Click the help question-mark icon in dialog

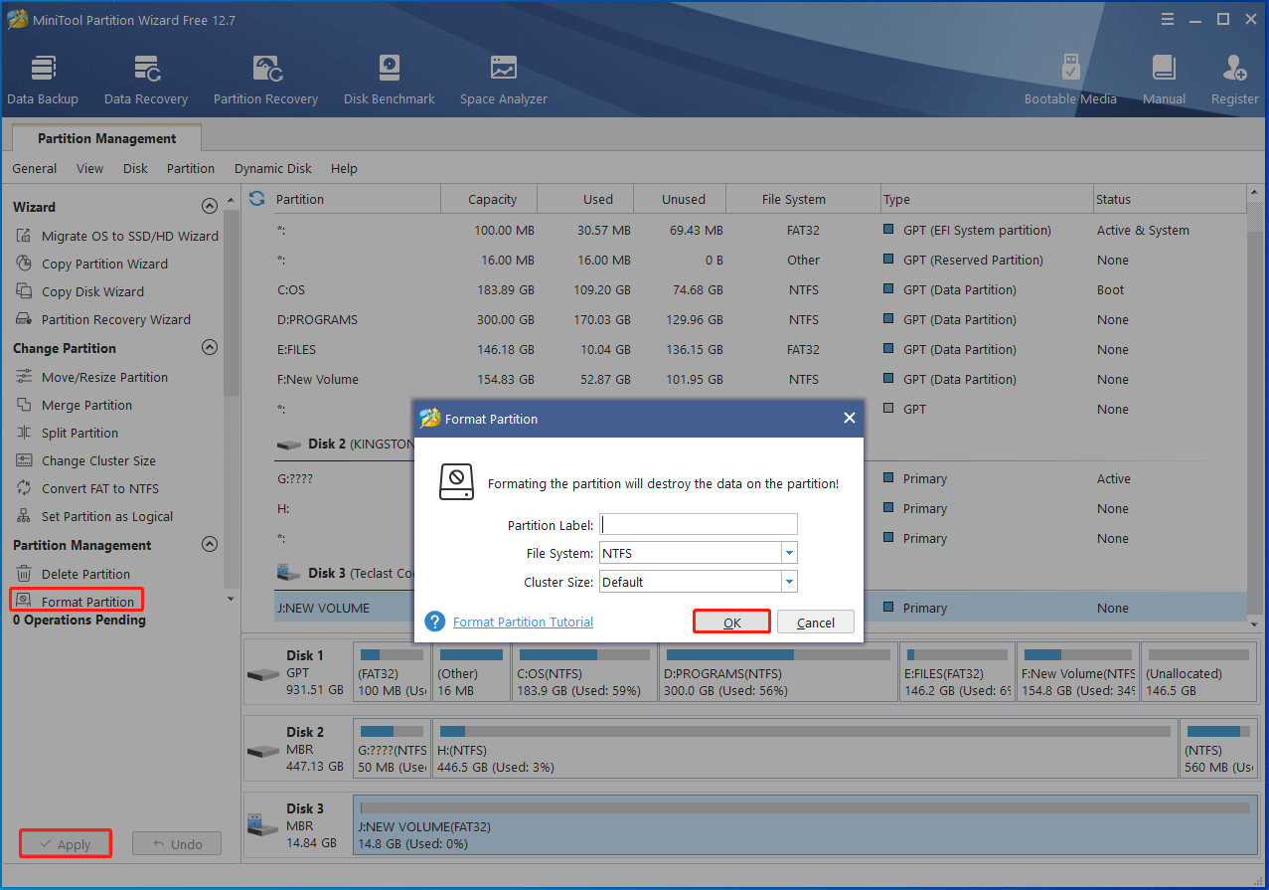pyautogui.click(x=434, y=622)
